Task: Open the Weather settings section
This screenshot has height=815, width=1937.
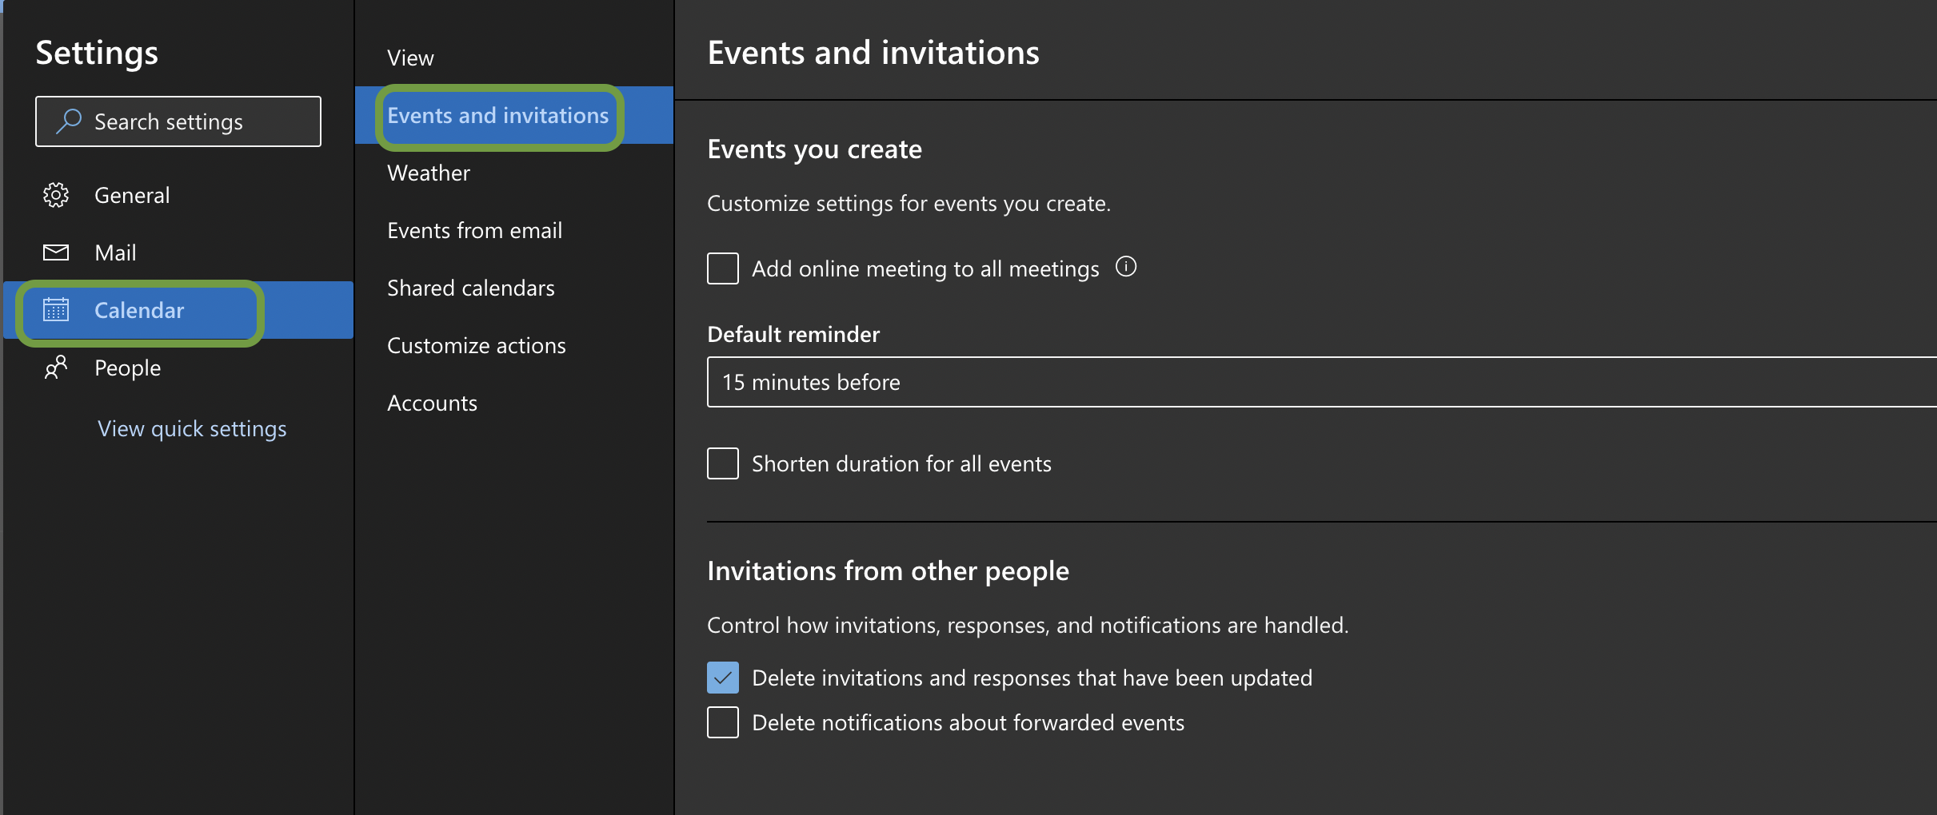Action: click(429, 173)
